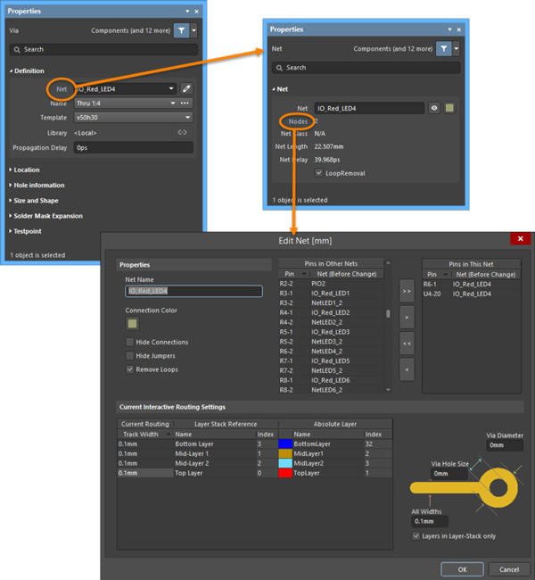
Task: Click the Connection Color swatch
Action: (132, 324)
